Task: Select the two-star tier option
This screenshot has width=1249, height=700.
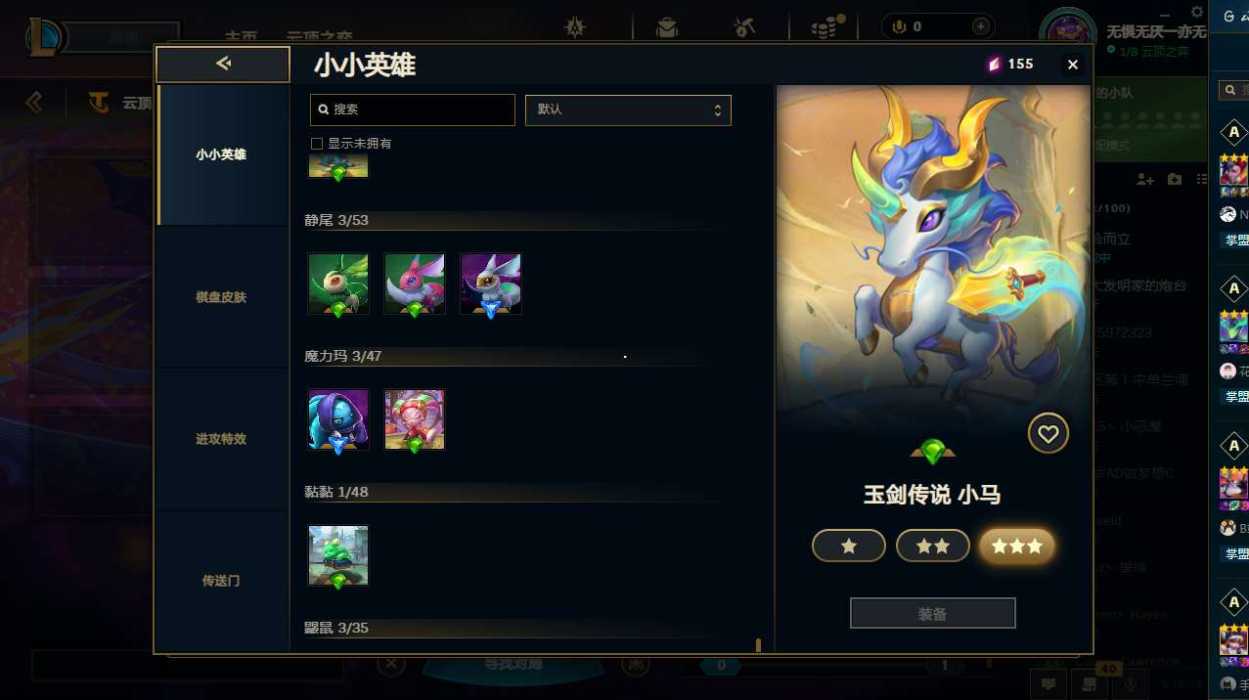Action: 933,546
